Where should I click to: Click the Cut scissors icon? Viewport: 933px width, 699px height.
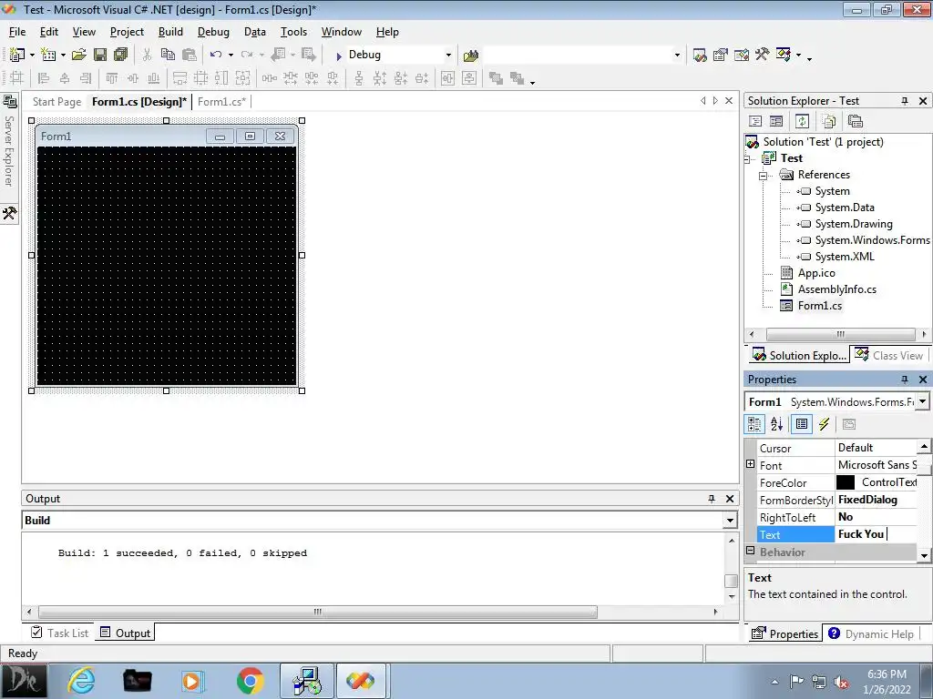[x=147, y=55]
